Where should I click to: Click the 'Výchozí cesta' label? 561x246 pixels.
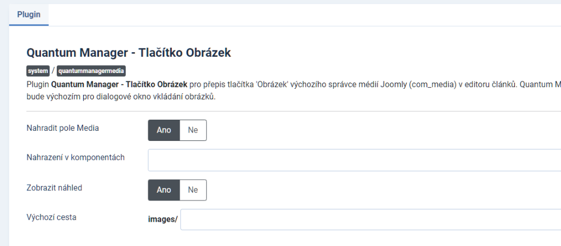(52, 217)
